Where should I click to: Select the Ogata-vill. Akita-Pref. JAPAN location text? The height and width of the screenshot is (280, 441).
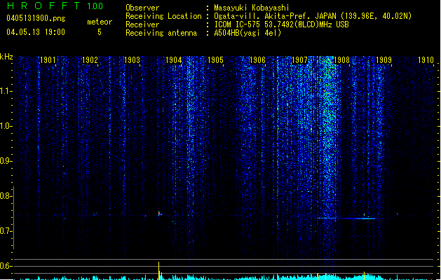(313, 16)
